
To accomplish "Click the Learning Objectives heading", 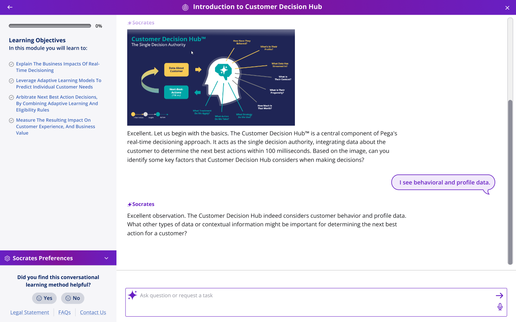I will coord(37,40).
